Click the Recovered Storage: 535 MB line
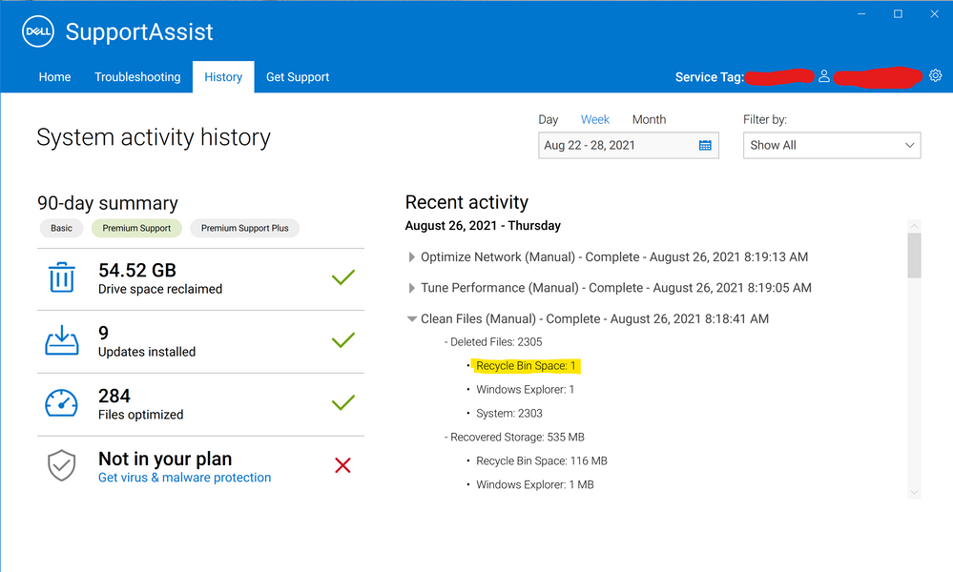This screenshot has height=572, width=953. pos(515,438)
